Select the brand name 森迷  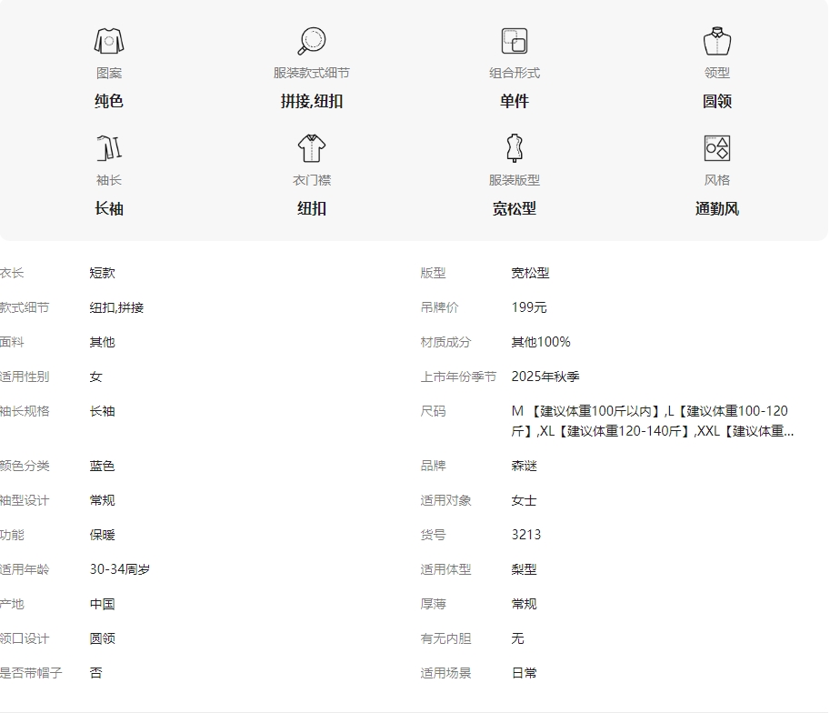pos(525,466)
